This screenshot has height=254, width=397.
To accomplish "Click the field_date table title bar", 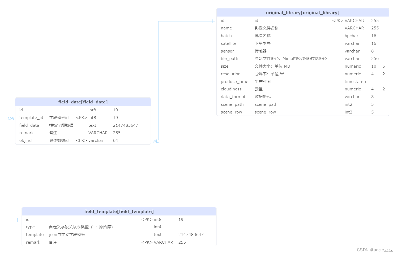I will [x=83, y=102].
